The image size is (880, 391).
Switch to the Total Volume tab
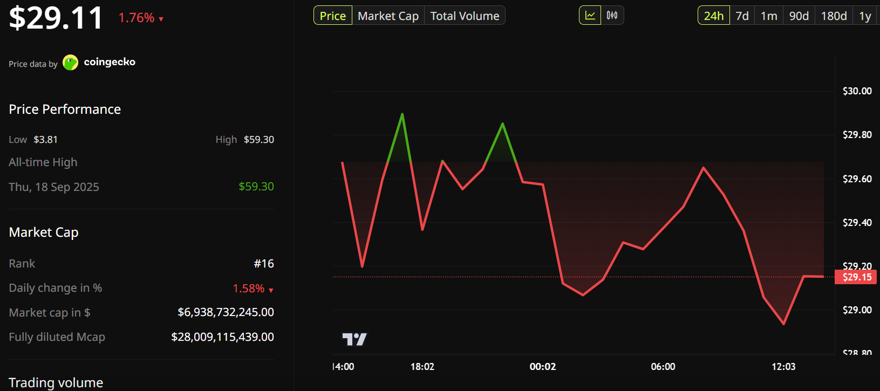[465, 15]
